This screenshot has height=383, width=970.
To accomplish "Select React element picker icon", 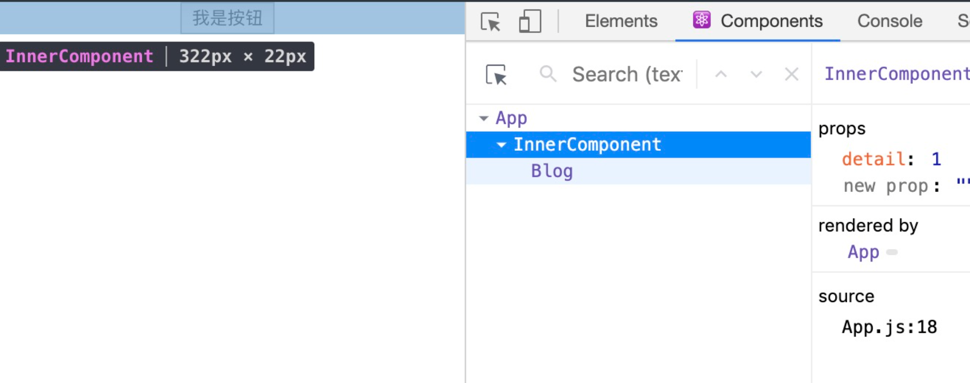I will 496,75.
